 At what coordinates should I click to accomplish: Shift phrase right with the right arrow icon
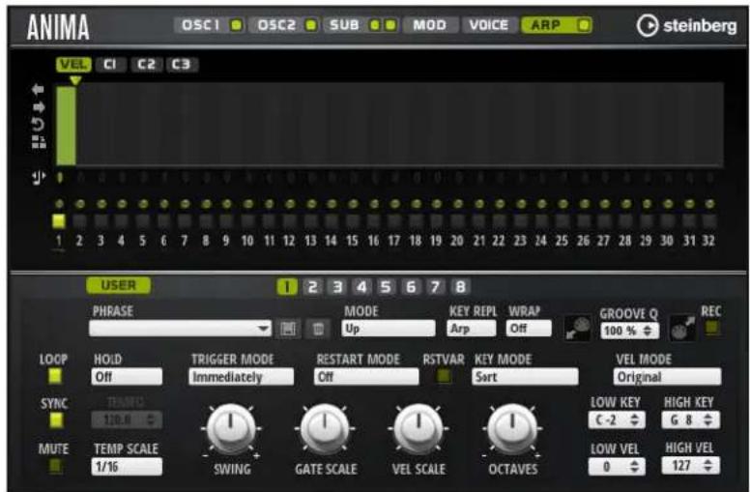pos(39,106)
